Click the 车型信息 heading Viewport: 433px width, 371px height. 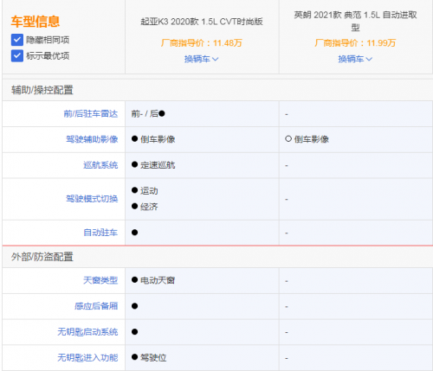pyautogui.click(x=36, y=22)
